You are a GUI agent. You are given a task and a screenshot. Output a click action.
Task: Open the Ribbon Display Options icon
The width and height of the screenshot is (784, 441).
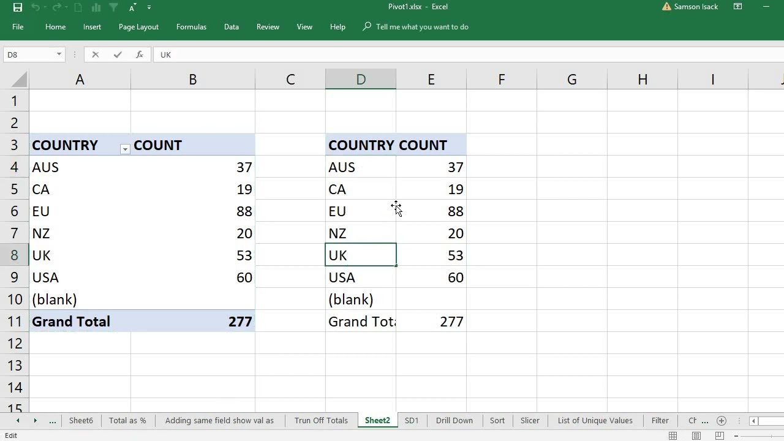point(738,7)
